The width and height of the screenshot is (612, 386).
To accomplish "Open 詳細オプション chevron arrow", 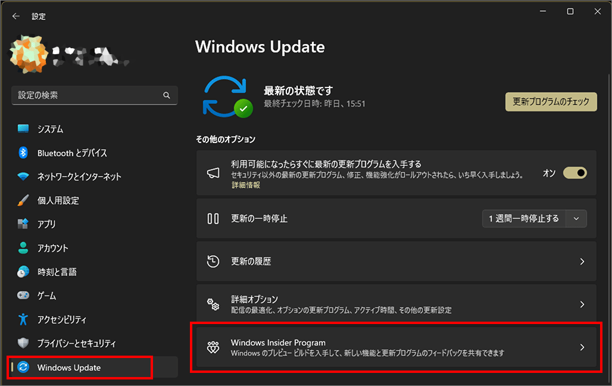I will tap(582, 304).
